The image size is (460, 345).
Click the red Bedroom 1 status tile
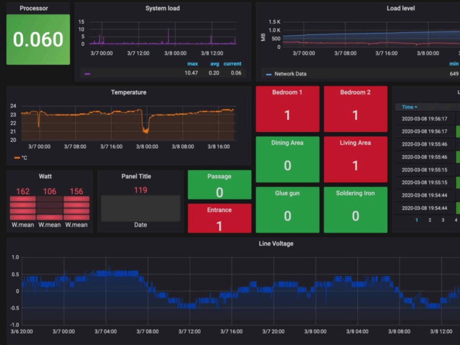point(287,109)
